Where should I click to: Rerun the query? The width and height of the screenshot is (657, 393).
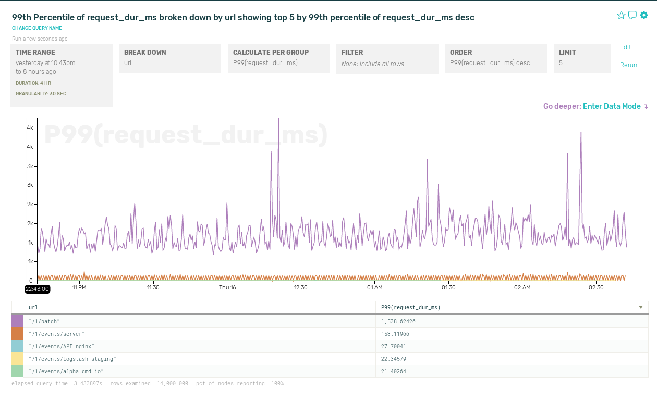(628, 65)
